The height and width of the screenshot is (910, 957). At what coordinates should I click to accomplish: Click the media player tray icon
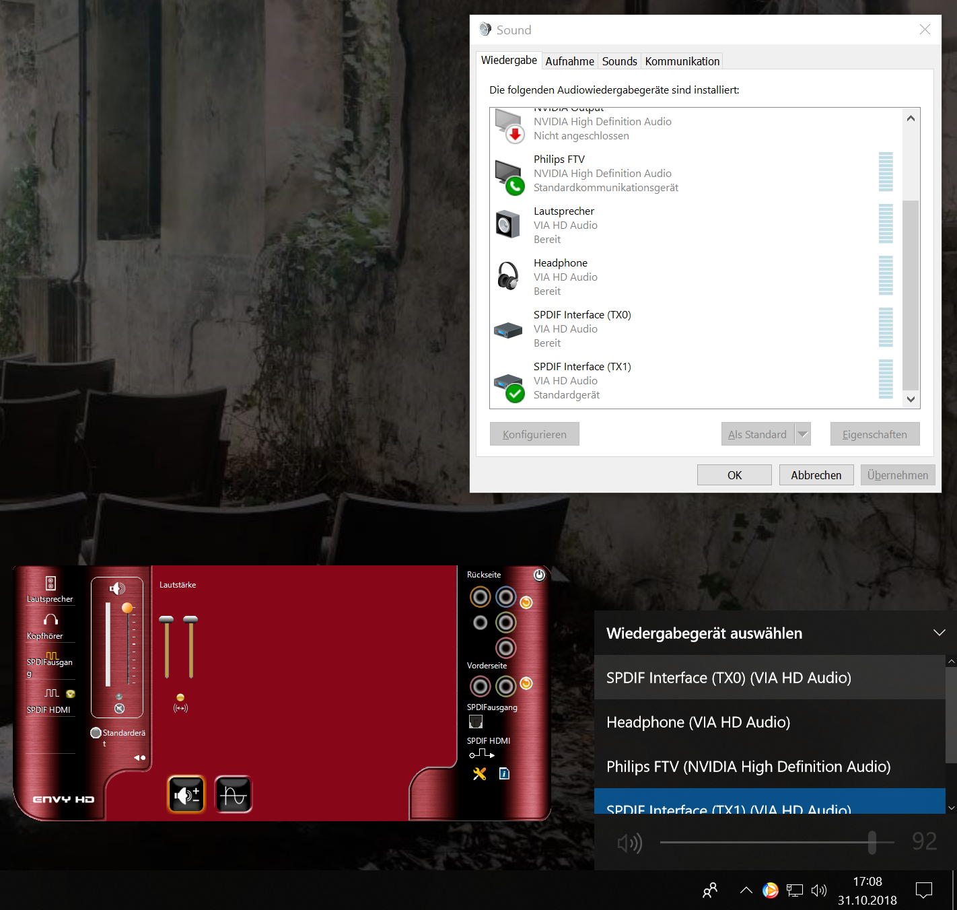(771, 890)
